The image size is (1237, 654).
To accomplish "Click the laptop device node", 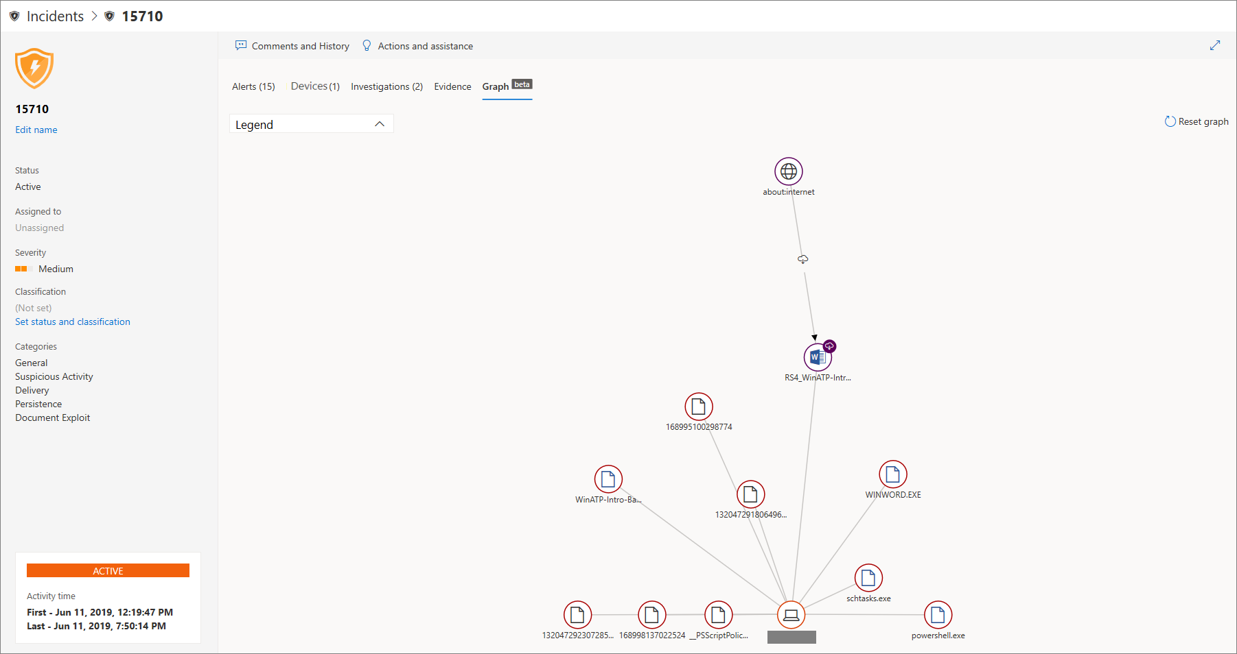I will coord(791,615).
